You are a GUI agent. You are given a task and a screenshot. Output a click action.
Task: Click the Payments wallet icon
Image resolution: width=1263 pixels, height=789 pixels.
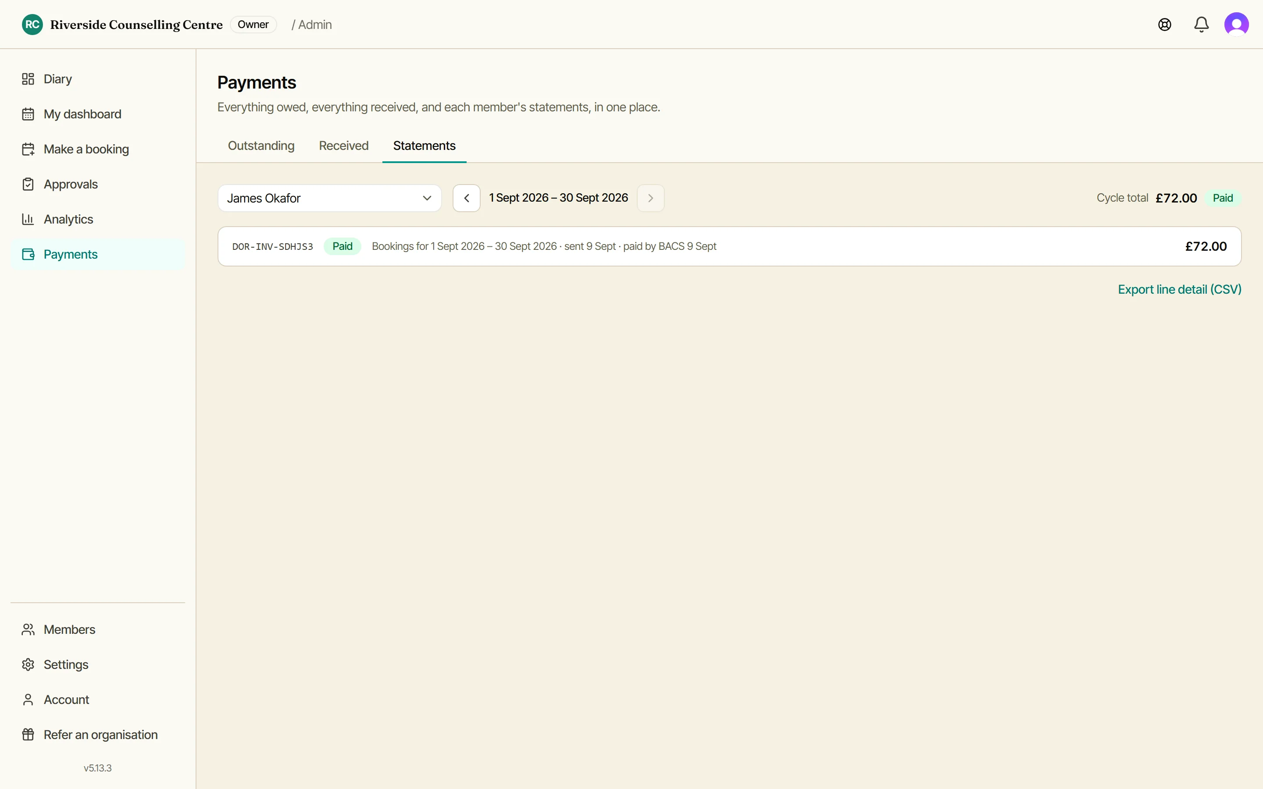[x=28, y=254]
